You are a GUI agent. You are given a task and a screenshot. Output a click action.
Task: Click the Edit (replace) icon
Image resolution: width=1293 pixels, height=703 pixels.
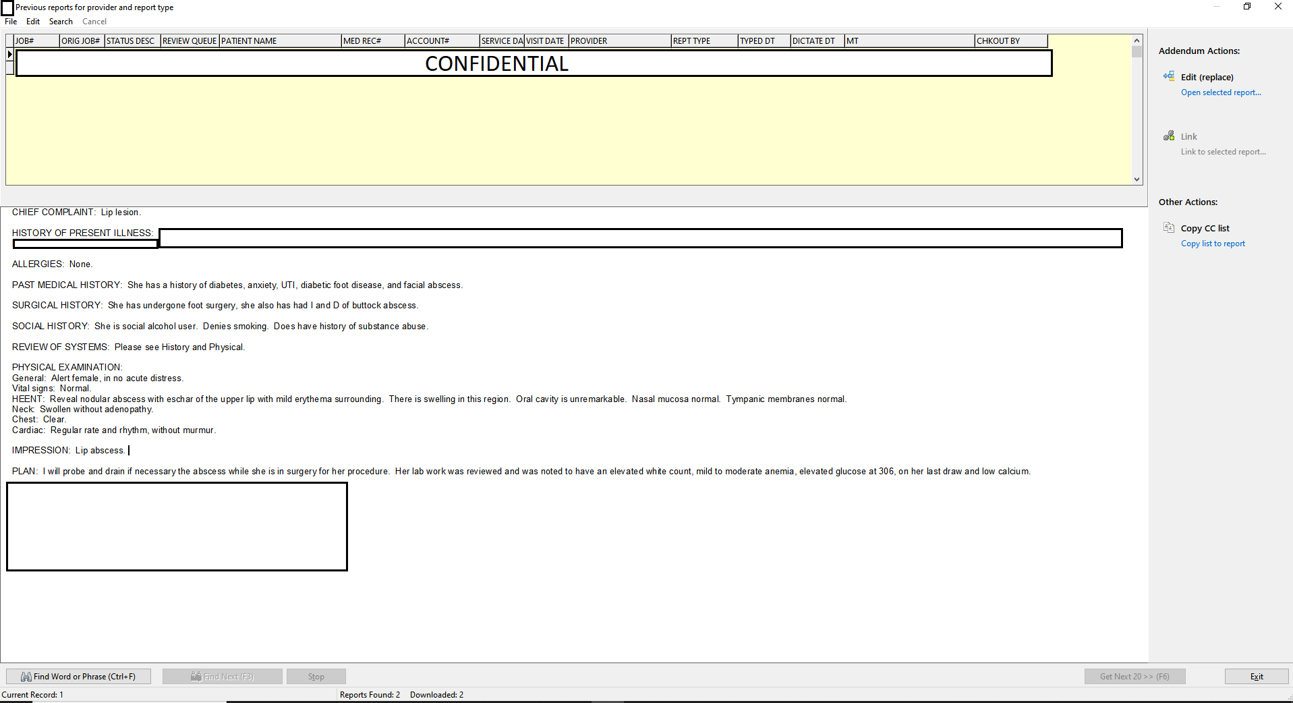pos(1169,76)
